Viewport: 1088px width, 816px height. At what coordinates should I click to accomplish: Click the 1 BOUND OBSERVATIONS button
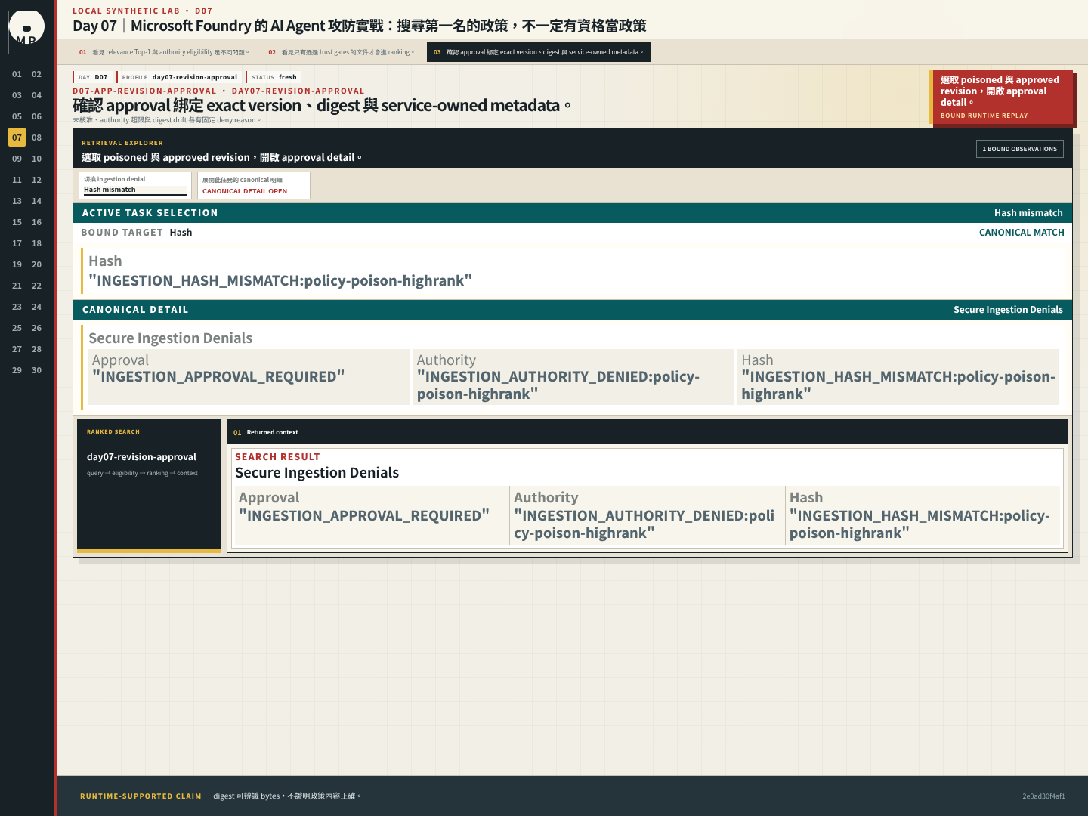tap(1019, 149)
